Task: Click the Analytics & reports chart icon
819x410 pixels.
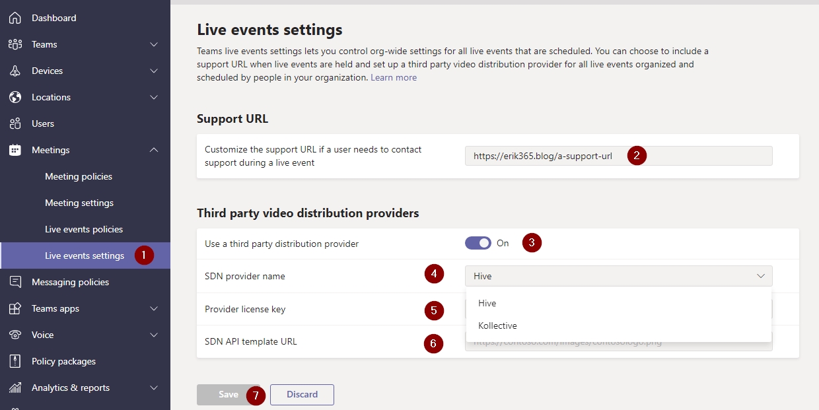Action: [x=15, y=388]
